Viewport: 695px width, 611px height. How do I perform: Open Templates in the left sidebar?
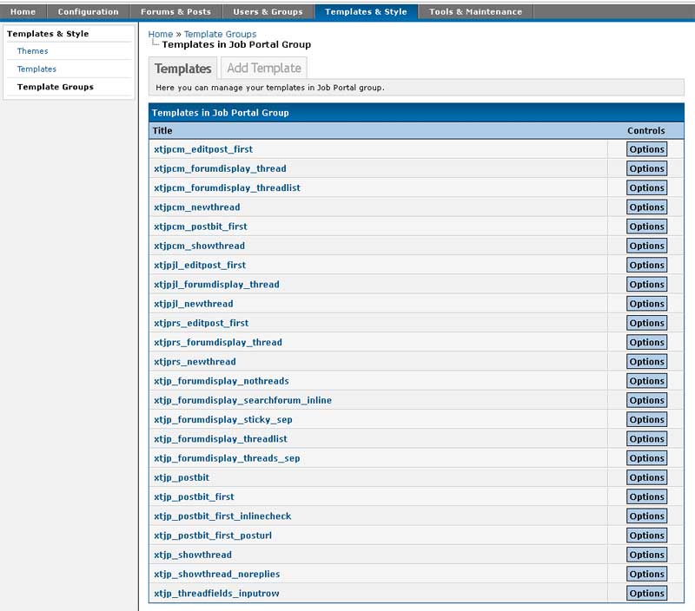pyautogui.click(x=36, y=69)
